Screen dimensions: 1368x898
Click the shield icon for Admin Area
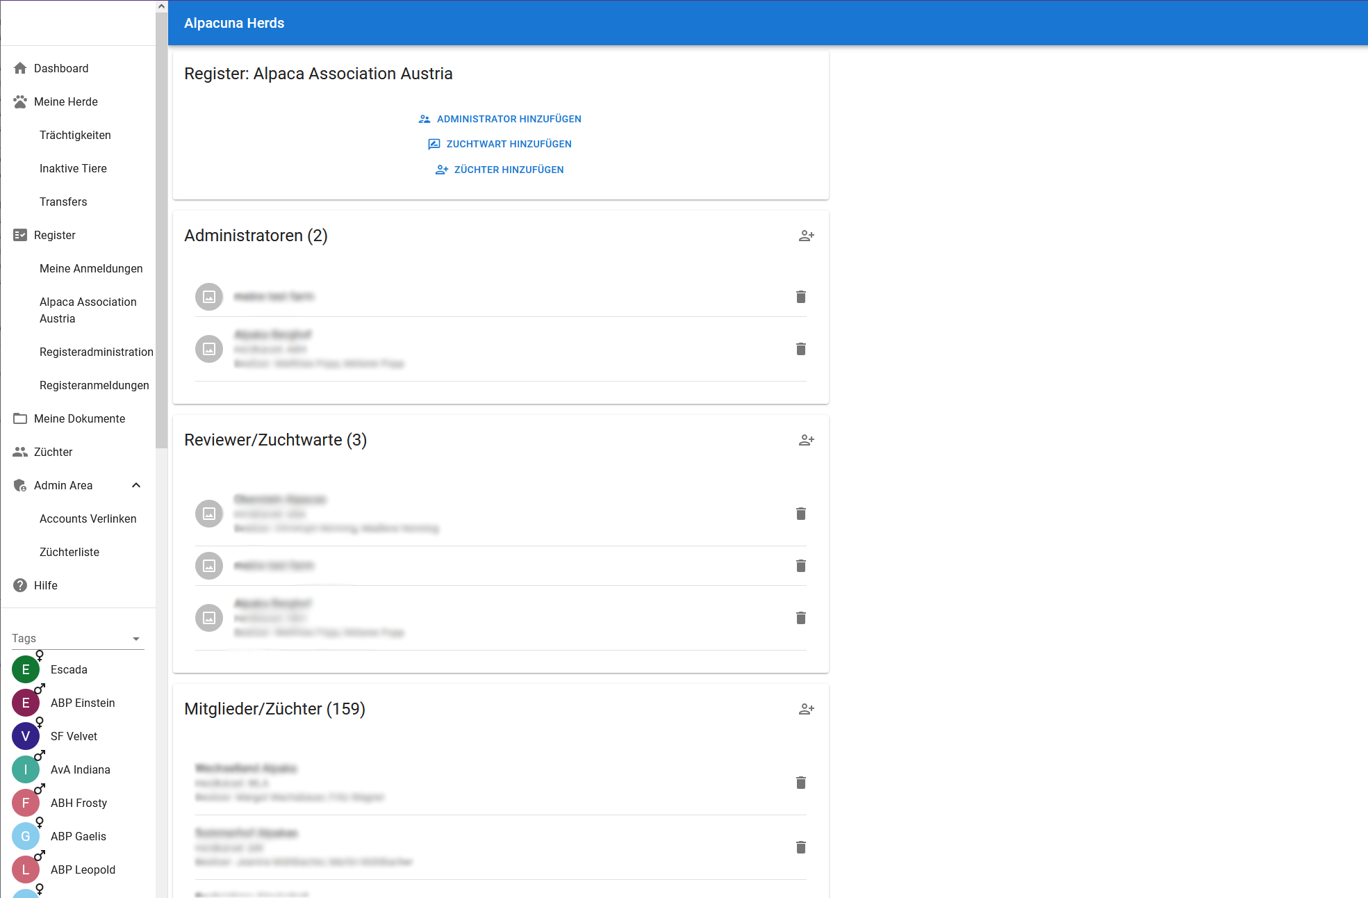[20, 485]
